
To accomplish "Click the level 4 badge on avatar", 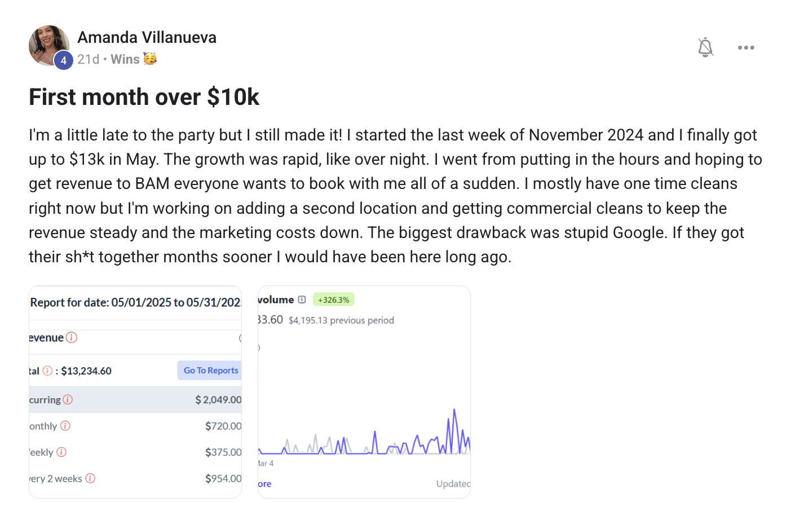I will (x=63, y=60).
